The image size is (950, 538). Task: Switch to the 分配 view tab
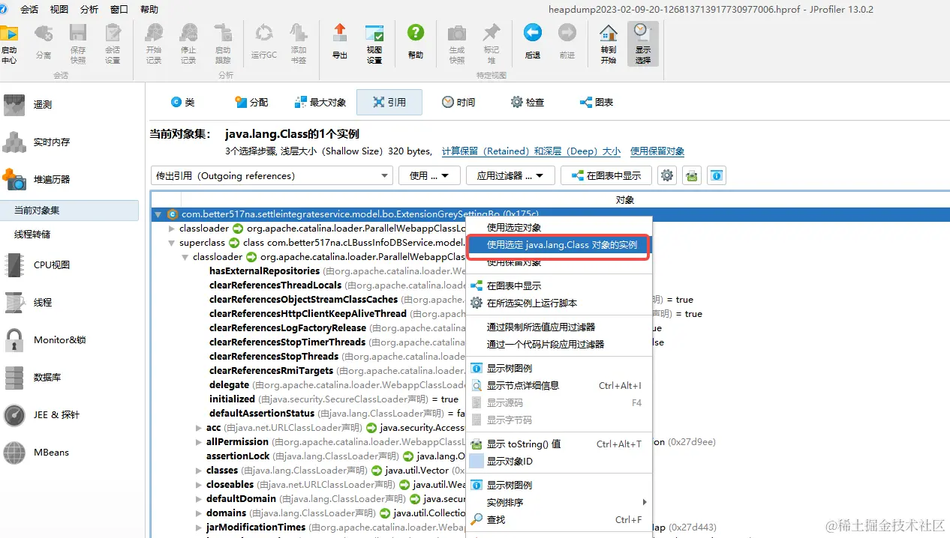(251, 102)
